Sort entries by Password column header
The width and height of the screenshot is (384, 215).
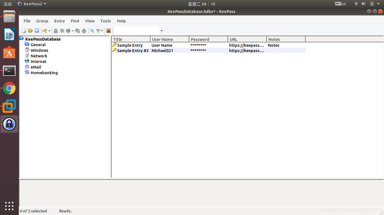[209, 39]
